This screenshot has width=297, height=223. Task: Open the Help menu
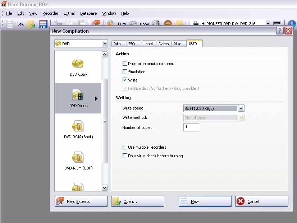125,13
